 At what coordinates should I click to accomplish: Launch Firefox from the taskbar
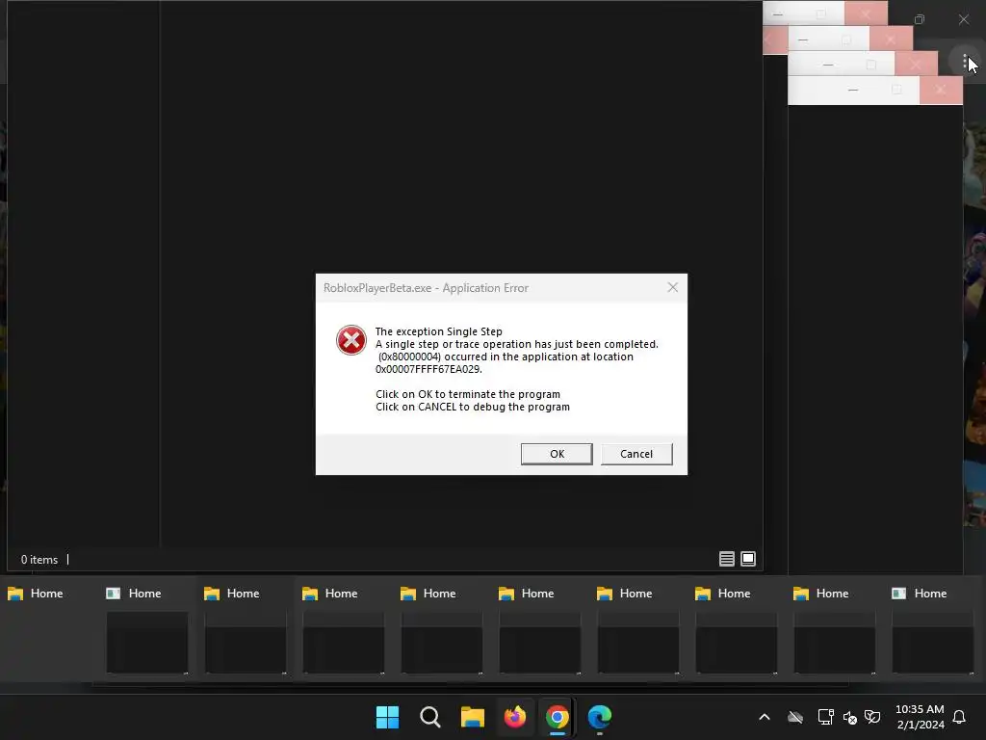point(515,717)
